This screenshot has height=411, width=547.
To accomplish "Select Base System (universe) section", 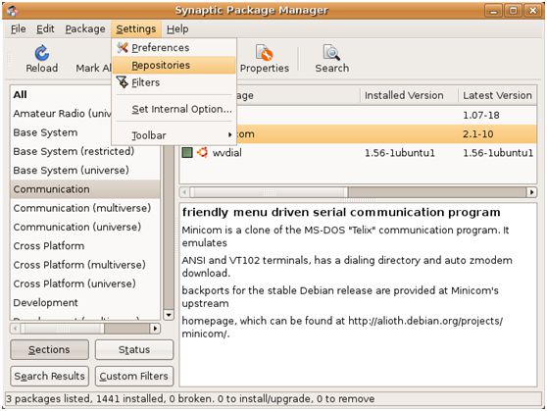I will click(85, 171).
